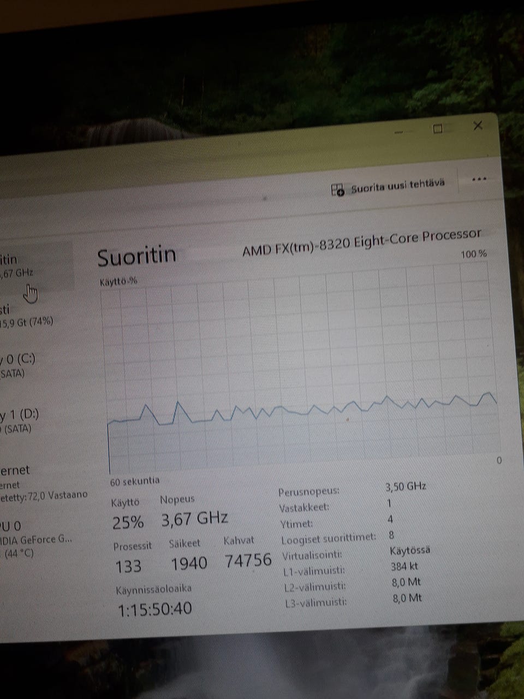Click the 60 sekuntia graph label
524x699 pixels.
pyautogui.click(x=135, y=481)
